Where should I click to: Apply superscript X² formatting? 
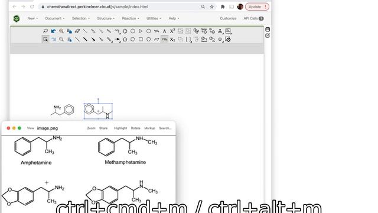tap(172, 31)
